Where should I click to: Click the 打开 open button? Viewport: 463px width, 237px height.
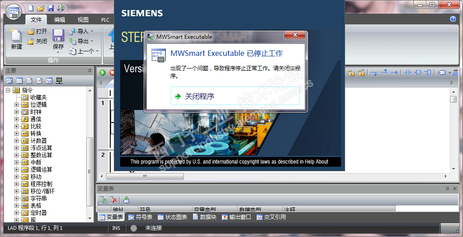pos(37,32)
